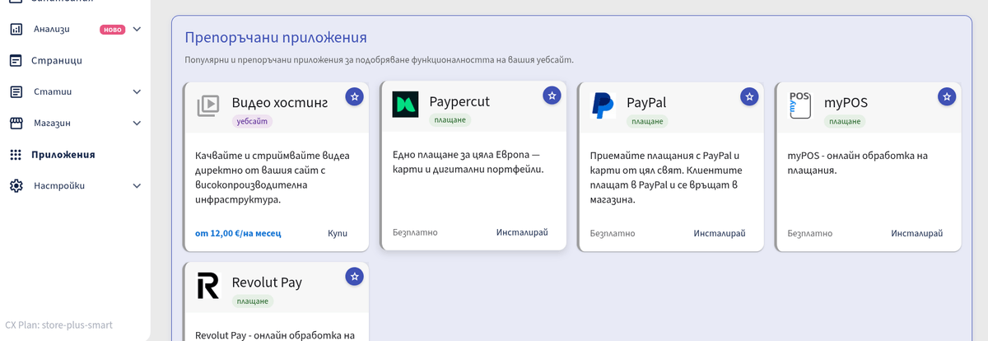Viewport: 988px width, 341px height.
Task: Click the Paypercut logo icon
Action: (x=405, y=105)
